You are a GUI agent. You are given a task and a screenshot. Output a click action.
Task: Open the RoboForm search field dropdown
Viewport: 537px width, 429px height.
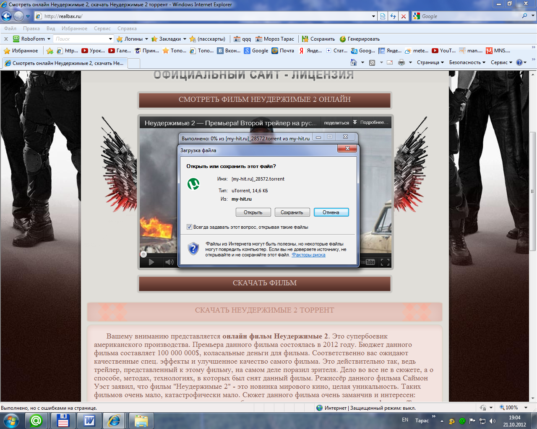pyautogui.click(x=111, y=39)
